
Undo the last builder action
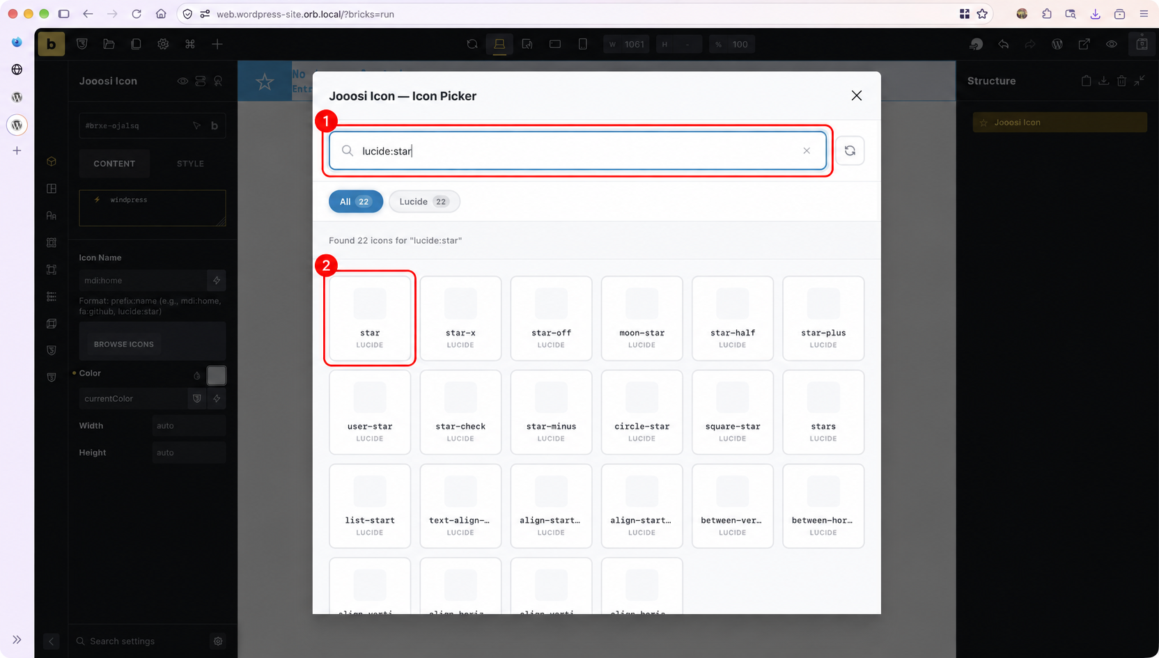pyautogui.click(x=1004, y=44)
